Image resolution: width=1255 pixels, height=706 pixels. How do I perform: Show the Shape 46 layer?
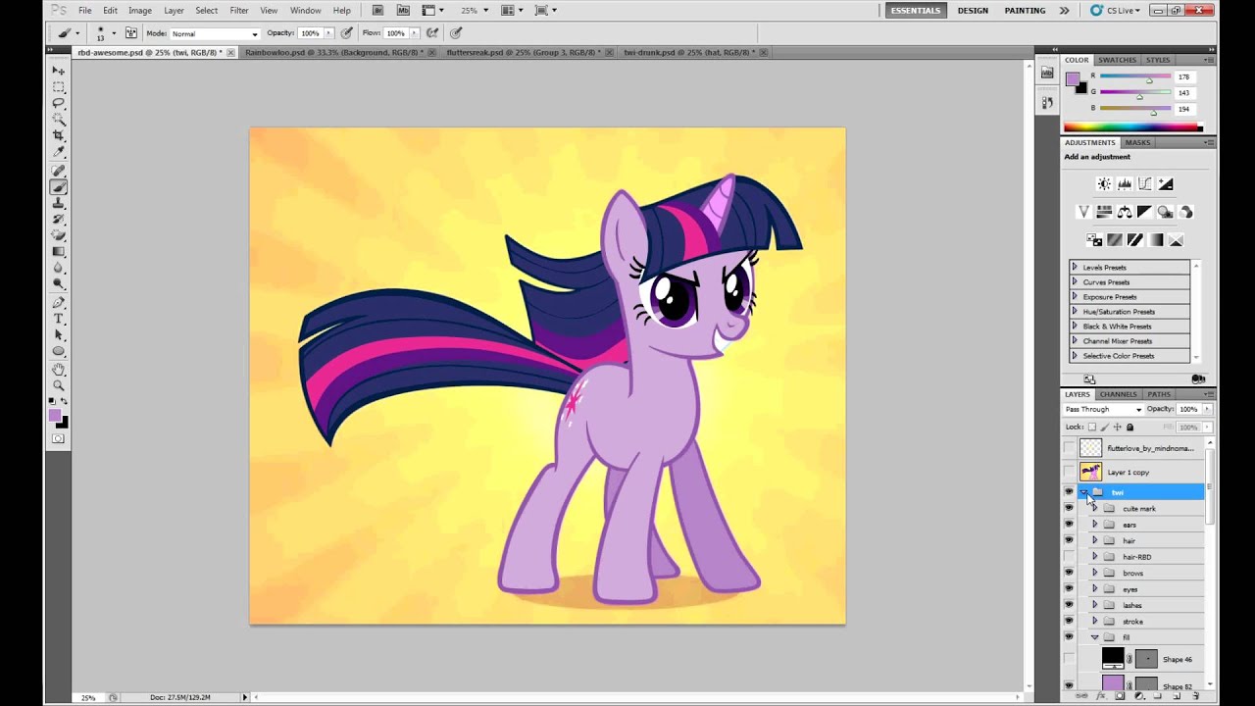coord(1069,659)
